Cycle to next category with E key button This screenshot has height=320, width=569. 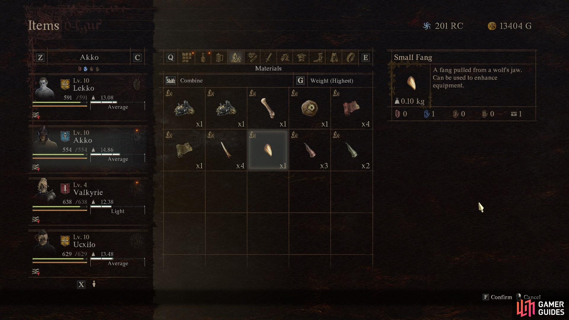click(x=365, y=58)
